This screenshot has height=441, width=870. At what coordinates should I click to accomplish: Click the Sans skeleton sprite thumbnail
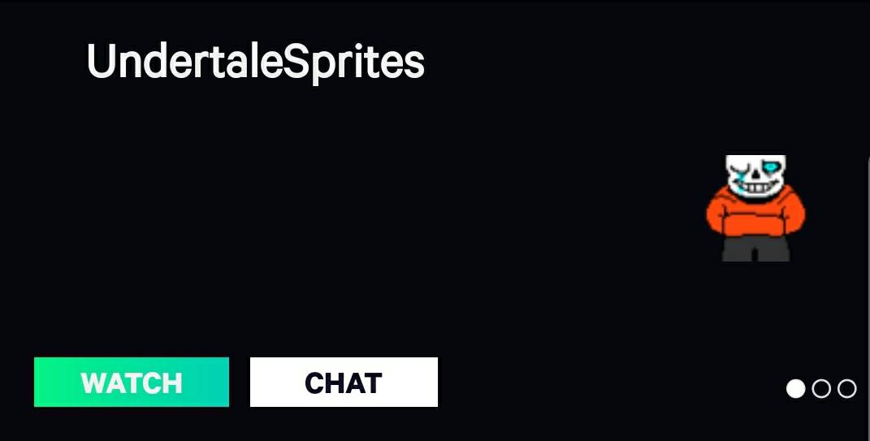755,208
